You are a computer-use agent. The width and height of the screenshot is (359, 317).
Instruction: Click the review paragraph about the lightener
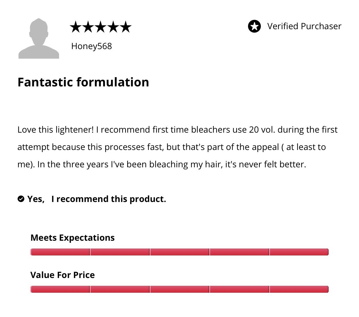coord(177,147)
